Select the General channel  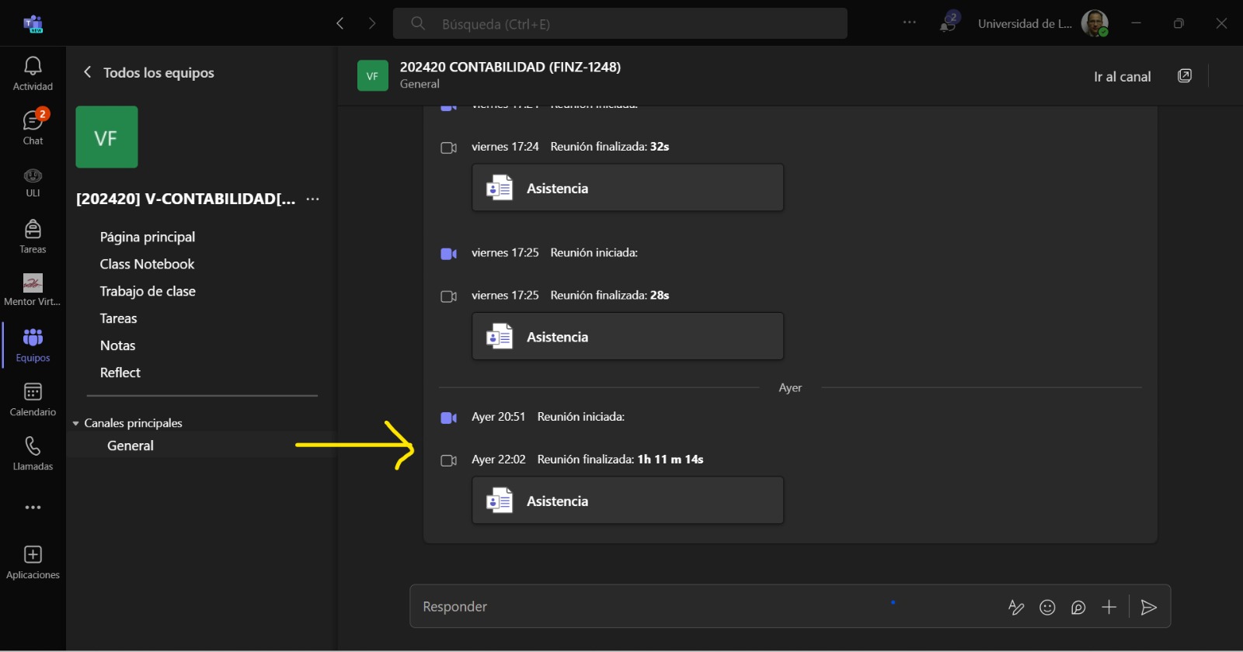click(x=131, y=446)
